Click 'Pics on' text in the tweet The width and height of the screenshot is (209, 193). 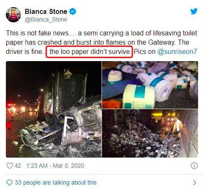[x=144, y=51]
